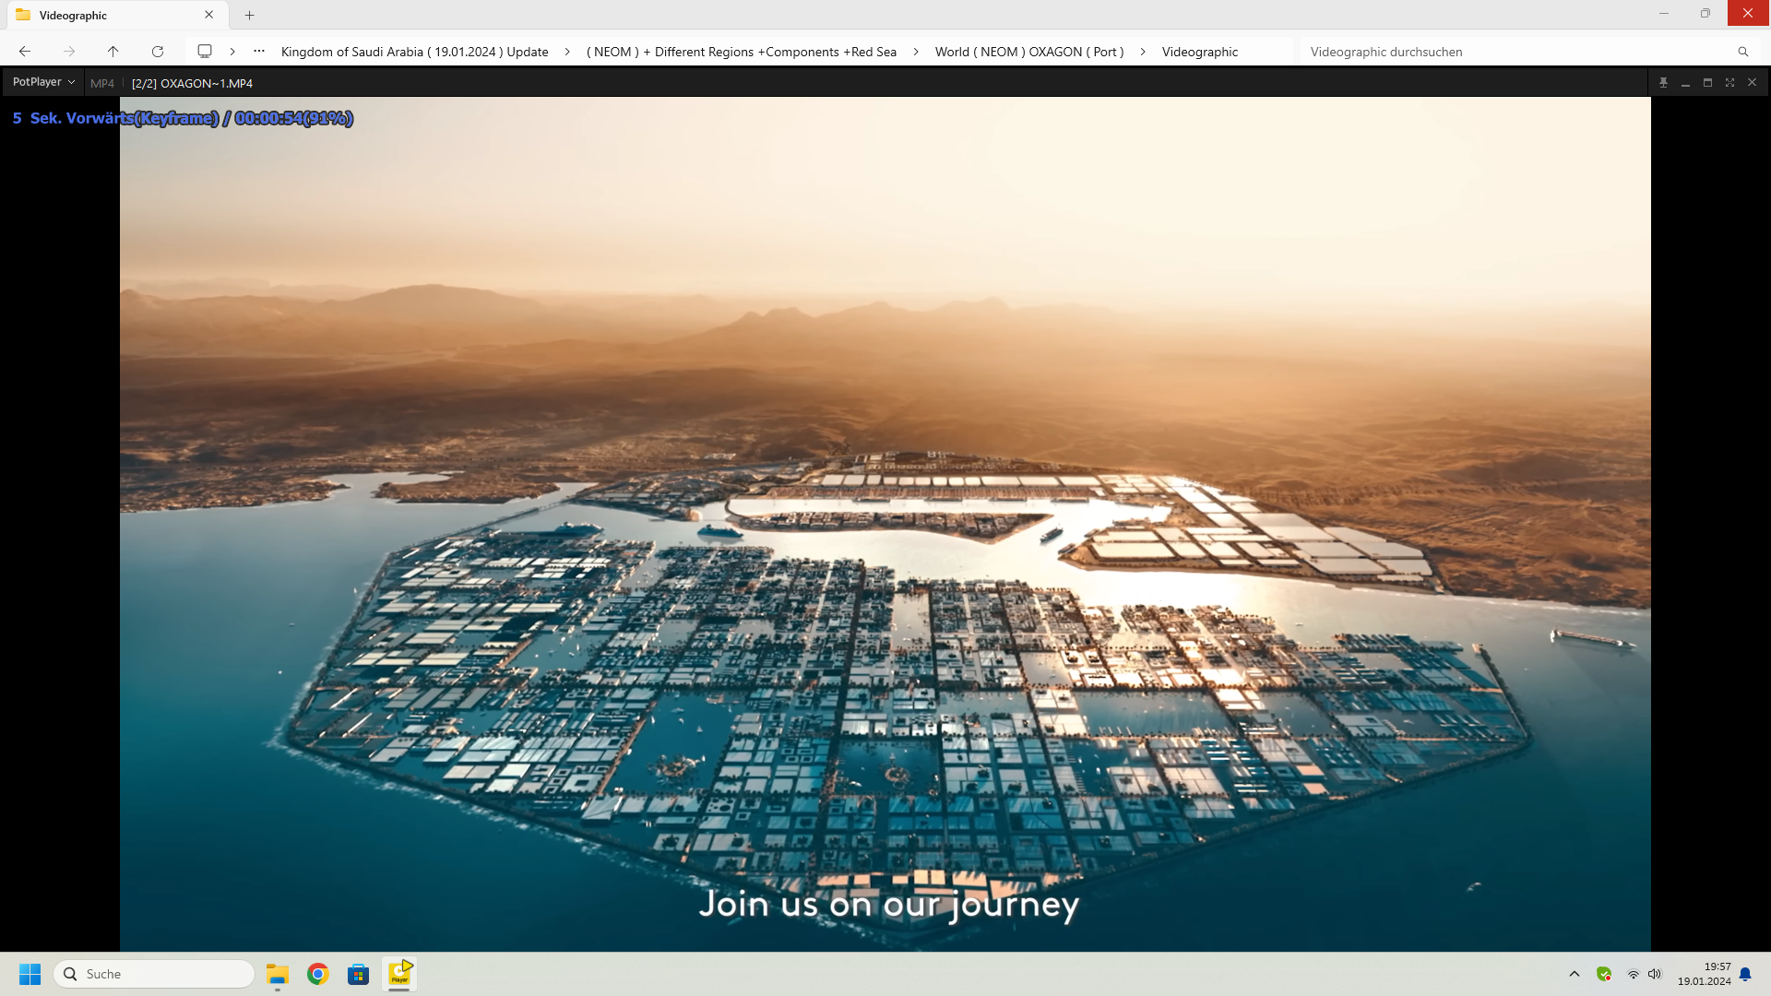This screenshot has width=1771, height=996.
Task: Open the Windows Start menu
Action: (30, 974)
